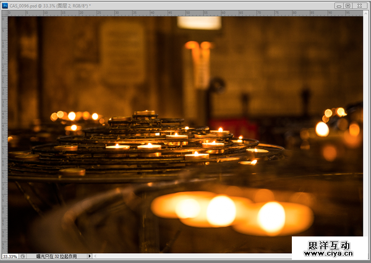Click the ruler origin box at top-left corner

[4, 13]
